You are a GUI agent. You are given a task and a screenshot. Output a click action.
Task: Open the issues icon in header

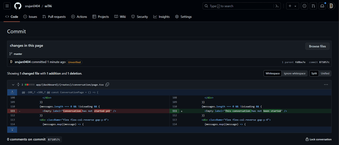305,6
